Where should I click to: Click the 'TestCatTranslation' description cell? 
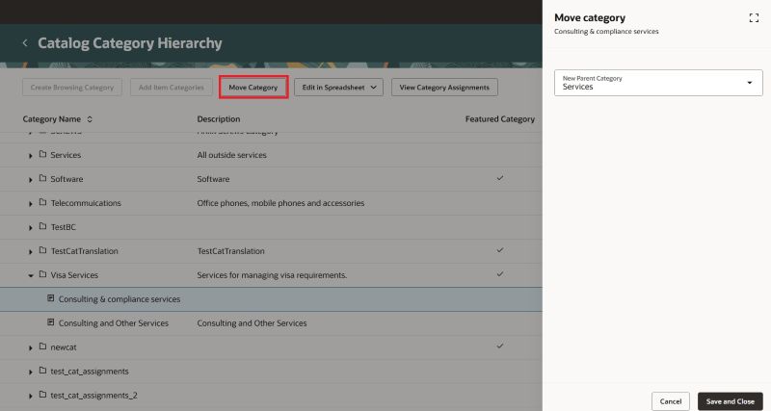point(230,251)
